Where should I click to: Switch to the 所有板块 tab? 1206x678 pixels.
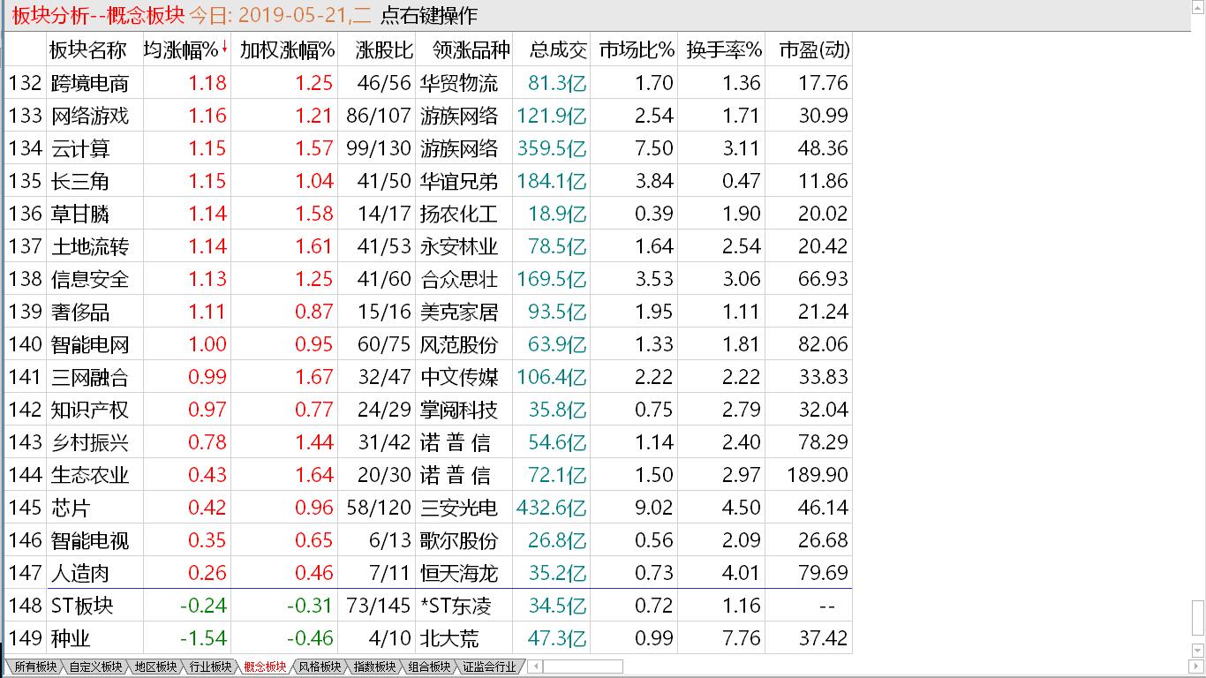(x=35, y=667)
